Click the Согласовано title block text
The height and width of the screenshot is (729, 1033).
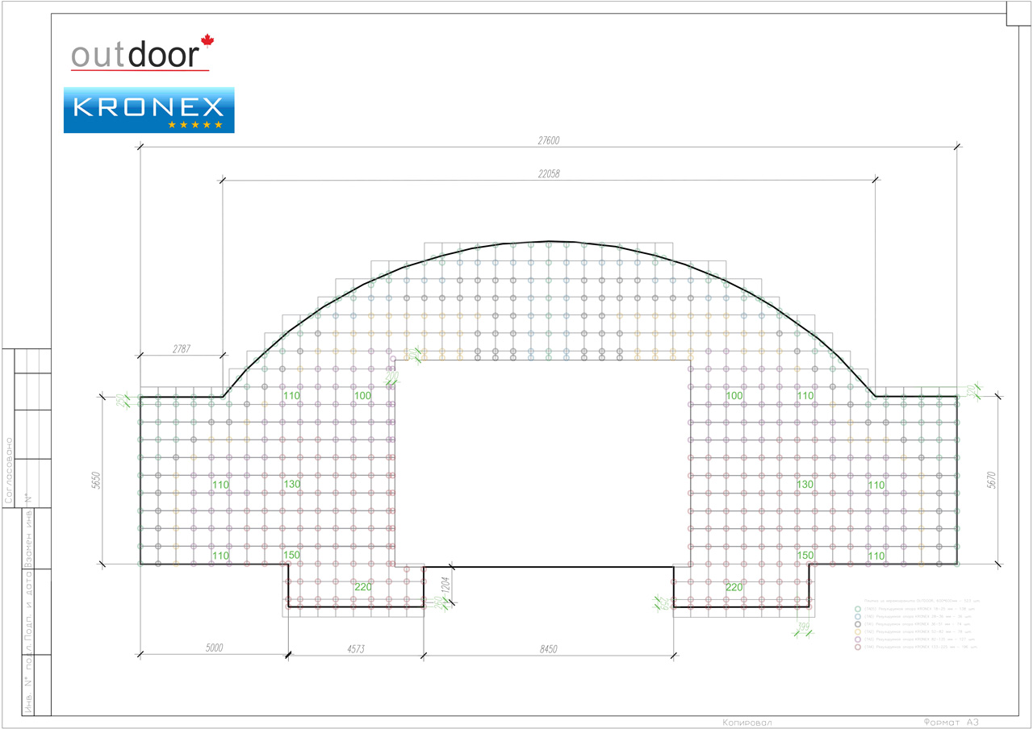(x=9, y=470)
